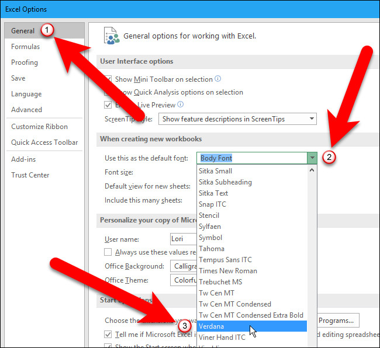
Task: Choose Sitka Small font
Action: (252, 171)
